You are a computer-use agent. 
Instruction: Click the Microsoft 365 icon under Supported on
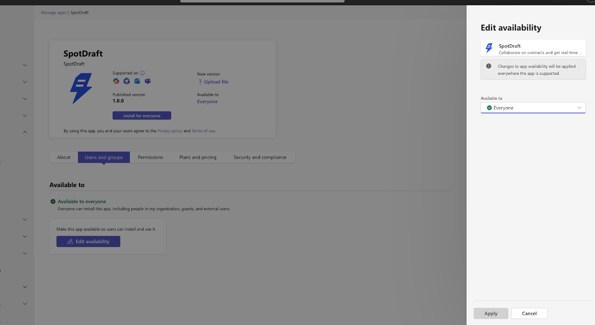[x=126, y=81]
